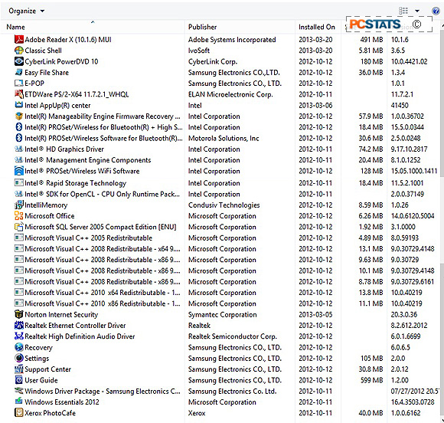Select the Recovery program icon
Screen dimensions: 444x423
pyautogui.click(x=18, y=347)
